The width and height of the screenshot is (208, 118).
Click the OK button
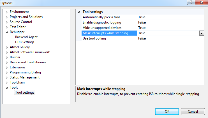(x=167, y=112)
